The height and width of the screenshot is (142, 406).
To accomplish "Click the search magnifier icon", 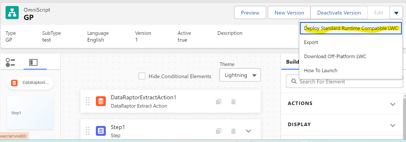I will [x=294, y=81].
